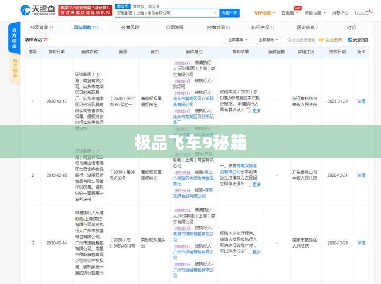Open 详情 for the 2019-12-10 case
This screenshot has height=284, width=381.
(361, 175)
